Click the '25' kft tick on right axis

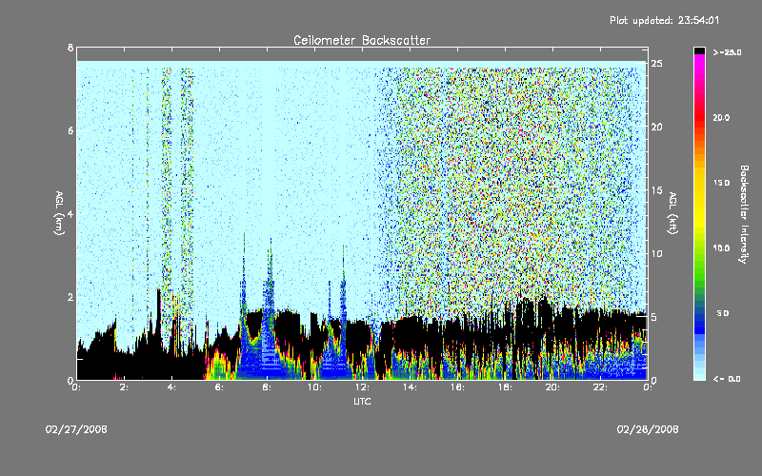point(657,64)
